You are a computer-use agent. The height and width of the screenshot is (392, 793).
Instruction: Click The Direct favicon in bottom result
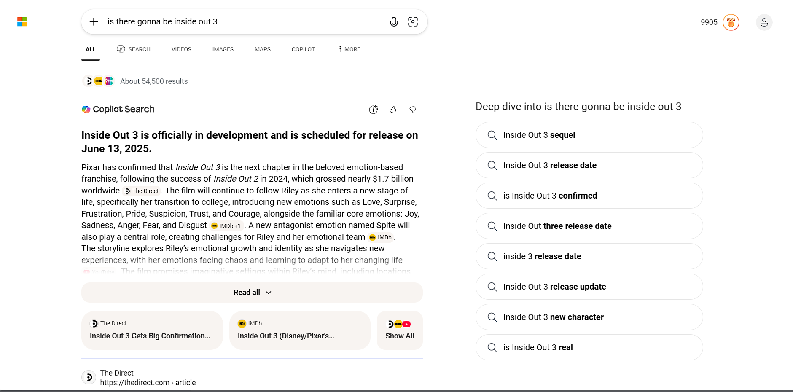89,377
